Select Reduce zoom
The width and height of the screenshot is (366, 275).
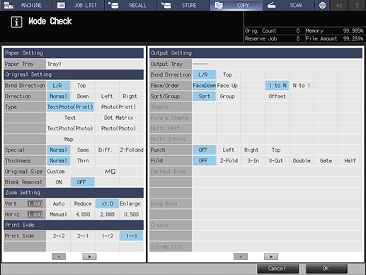click(82, 203)
